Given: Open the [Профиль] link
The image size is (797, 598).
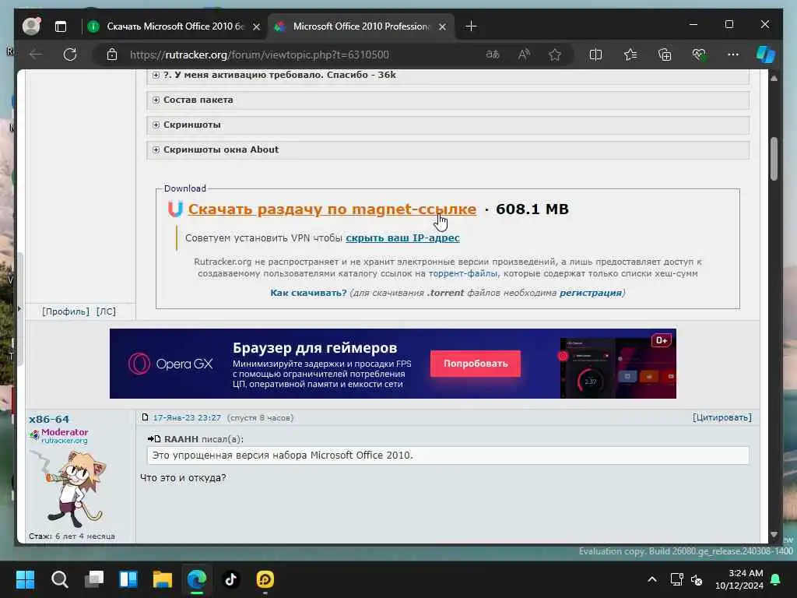Looking at the screenshot, I should pyautogui.click(x=65, y=311).
